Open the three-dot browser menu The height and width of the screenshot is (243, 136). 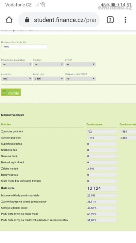[125, 20]
